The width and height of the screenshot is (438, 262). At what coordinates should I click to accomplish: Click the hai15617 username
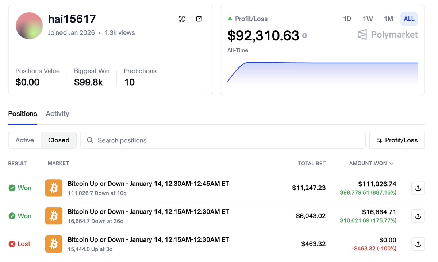coord(72,19)
